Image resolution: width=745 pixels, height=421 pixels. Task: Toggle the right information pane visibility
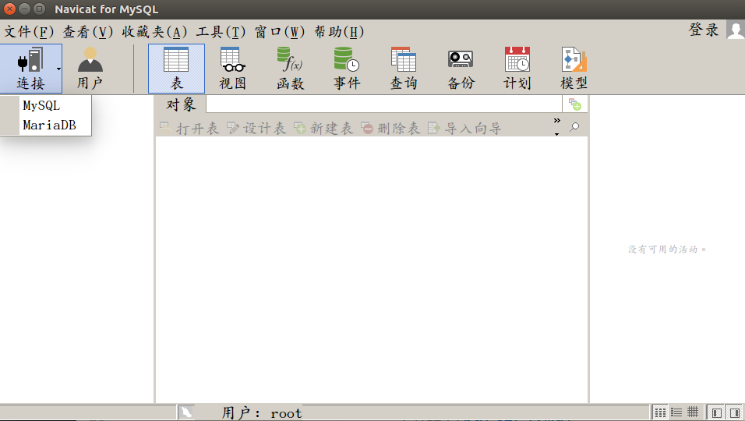pyautogui.click(x=734, y=412)
